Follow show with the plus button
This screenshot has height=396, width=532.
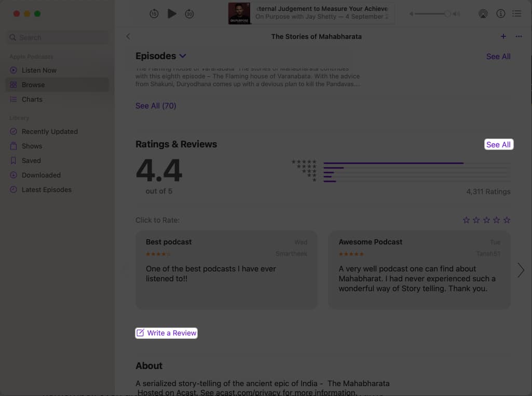click(x=503, y=36)
